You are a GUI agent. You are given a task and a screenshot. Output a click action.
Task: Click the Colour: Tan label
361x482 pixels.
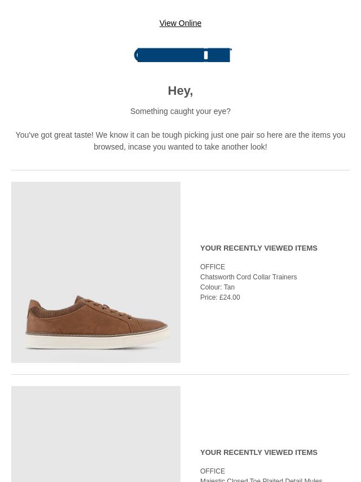(217, 287)
